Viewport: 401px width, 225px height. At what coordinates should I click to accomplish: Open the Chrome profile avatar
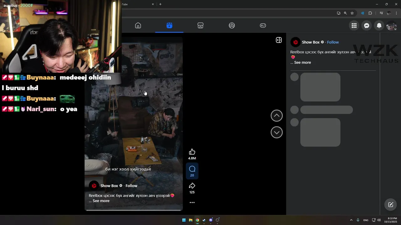click(389, 13)
